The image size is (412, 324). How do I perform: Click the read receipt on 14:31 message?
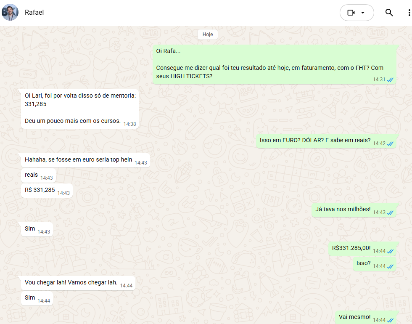(390, 80)
